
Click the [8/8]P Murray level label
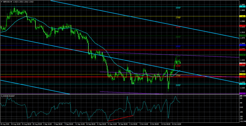pyautogui.click(x=178, y=8)
